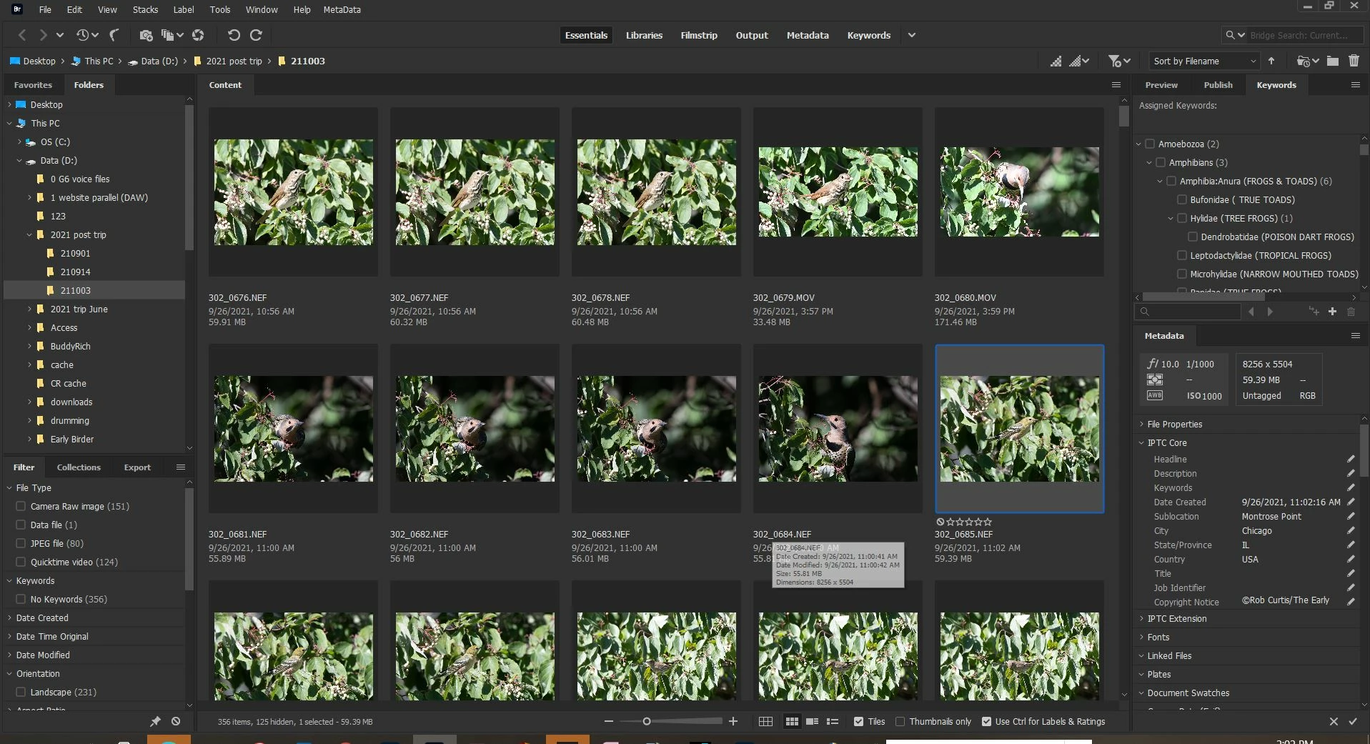The height and width of the screenshot is (744, 1370).
Task: Select the 210914 folder
Action: point(75,272)
